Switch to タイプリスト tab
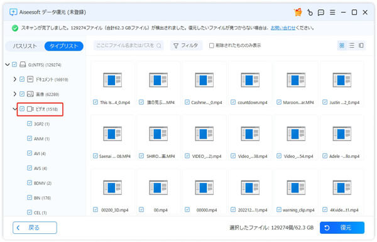The height and width of the screenshot is (242, 377). [64, 46]
